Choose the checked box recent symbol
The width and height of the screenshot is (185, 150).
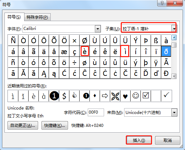point(146,96)
